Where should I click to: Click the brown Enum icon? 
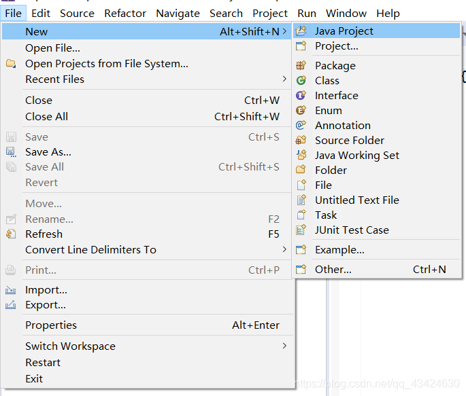(301, 110)
